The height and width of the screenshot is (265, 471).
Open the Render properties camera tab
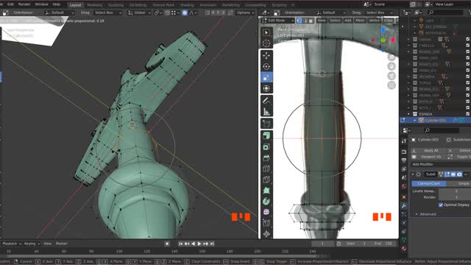click(x=404, y=152)
